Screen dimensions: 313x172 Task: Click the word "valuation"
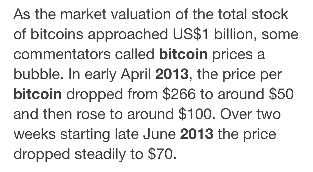pos(141,14)
